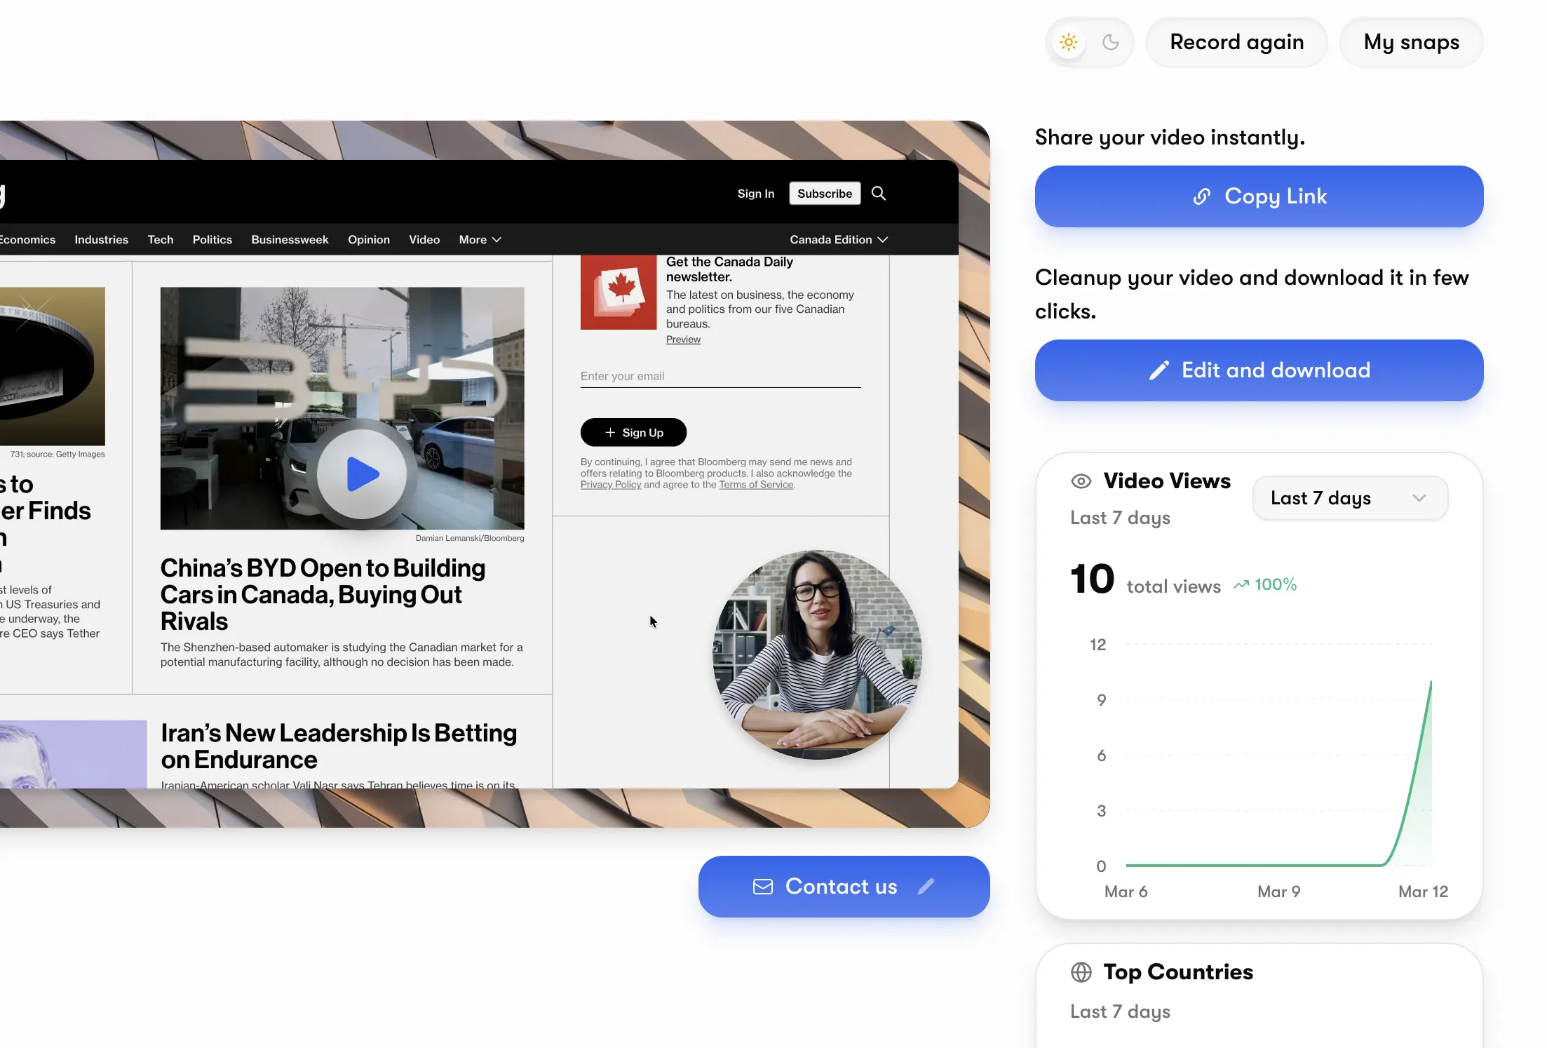Click the Contact us button

[844, 887]
